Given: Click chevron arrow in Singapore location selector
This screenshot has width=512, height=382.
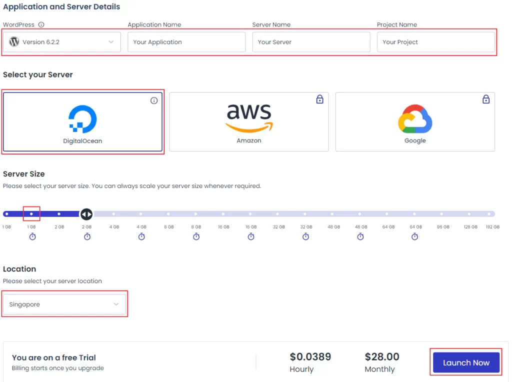Looking at the screenshot, I should (x=116, y=304).
